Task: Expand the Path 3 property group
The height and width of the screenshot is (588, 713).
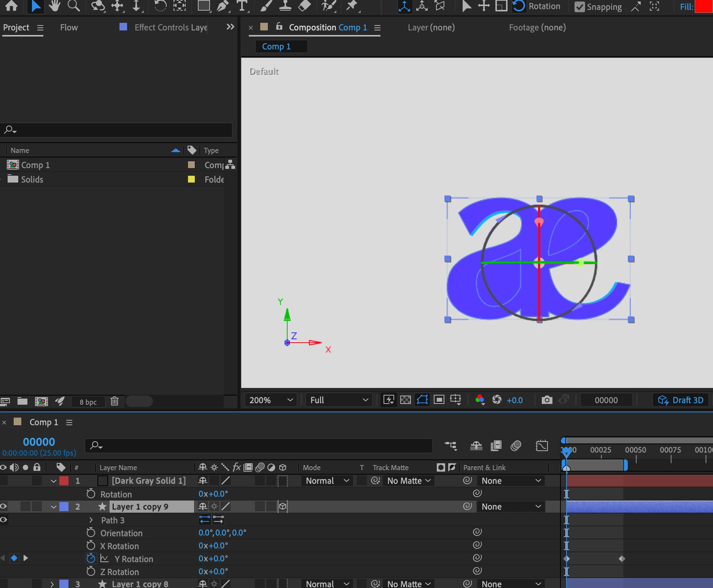Action: tap(91, 520)
